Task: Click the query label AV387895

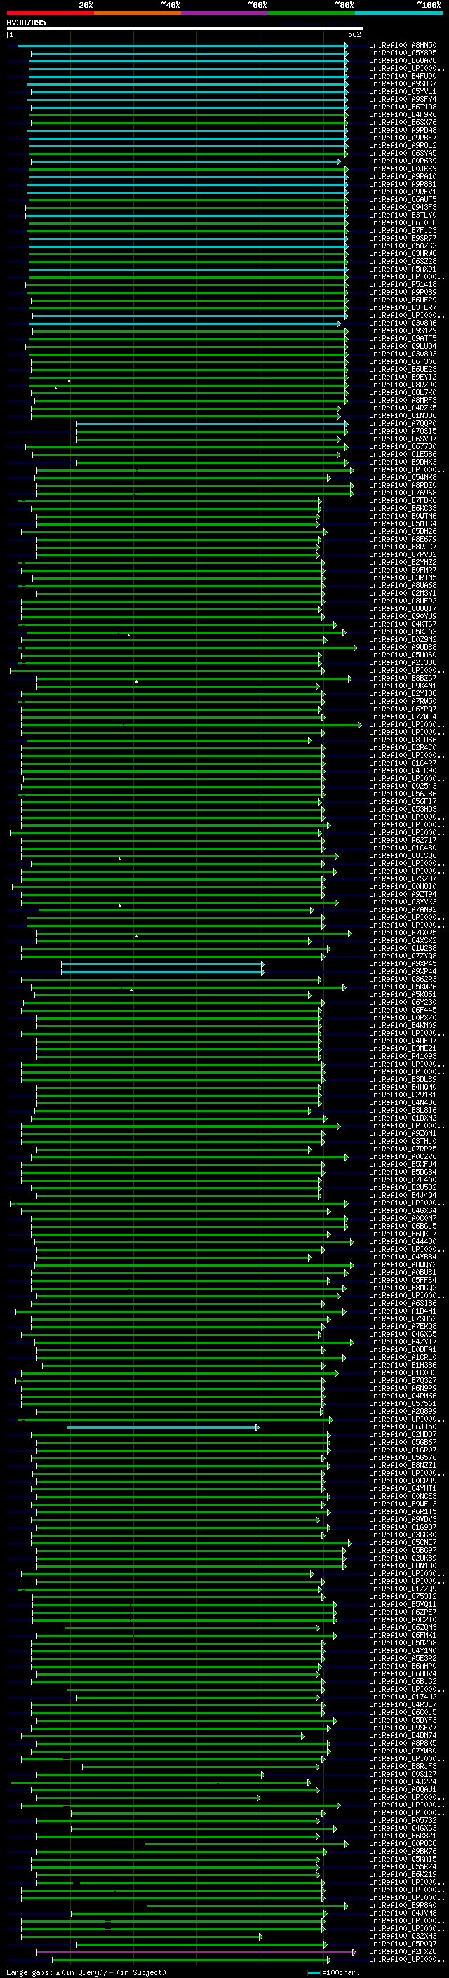Action: [x=26, y=22]
